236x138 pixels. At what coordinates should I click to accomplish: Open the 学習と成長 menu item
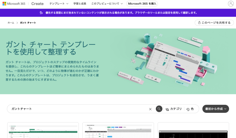pos(80,3)
